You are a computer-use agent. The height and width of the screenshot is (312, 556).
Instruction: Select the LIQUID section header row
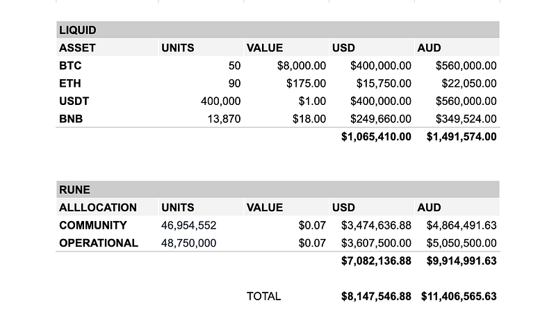point(277,30)
